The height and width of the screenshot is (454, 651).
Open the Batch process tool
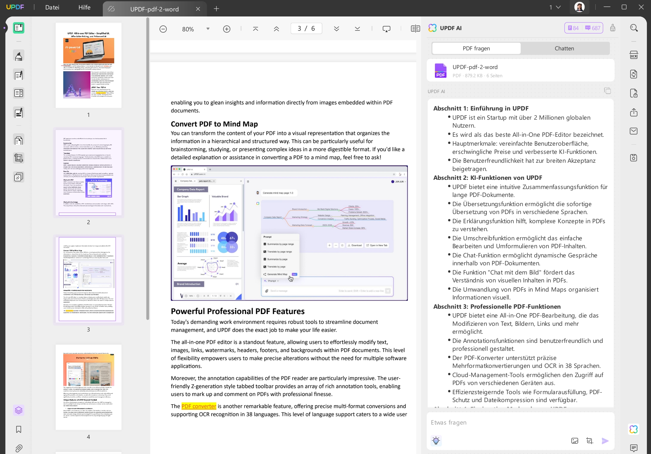(19, 177)
